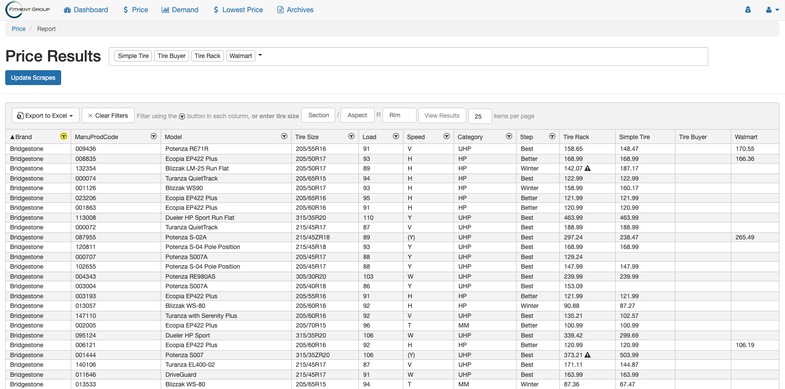Click the Clear Filters button
The height and width of the screenshot is (389, 785).
[108, 116]
